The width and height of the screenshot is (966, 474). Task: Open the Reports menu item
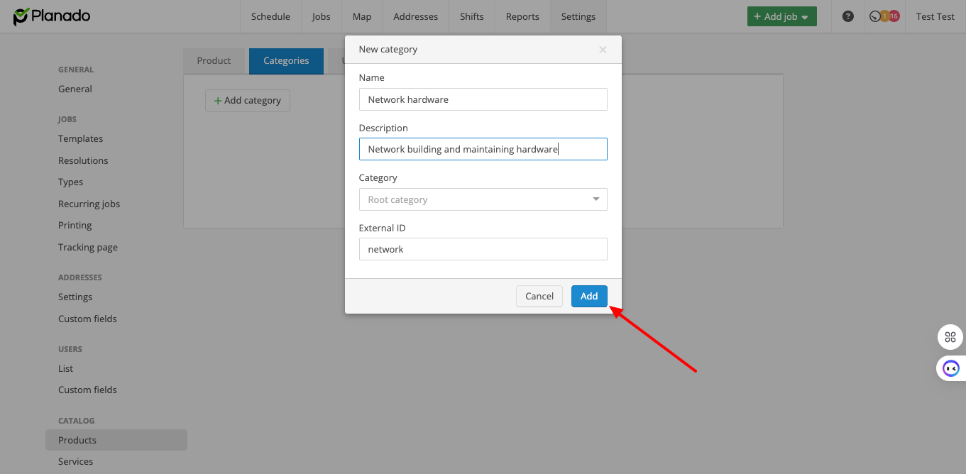pos(522,16)
